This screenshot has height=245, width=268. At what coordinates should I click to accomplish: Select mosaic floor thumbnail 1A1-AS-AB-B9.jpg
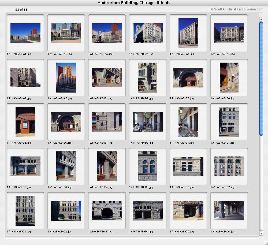coord(188,122)
